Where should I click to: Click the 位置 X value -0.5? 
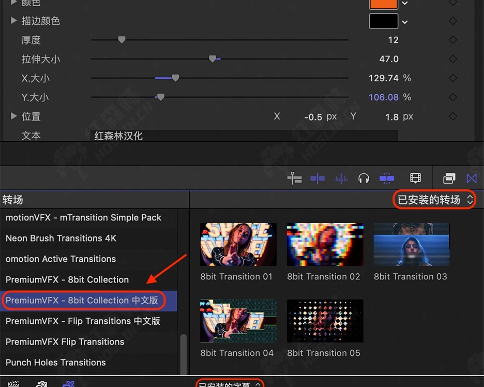313,117
